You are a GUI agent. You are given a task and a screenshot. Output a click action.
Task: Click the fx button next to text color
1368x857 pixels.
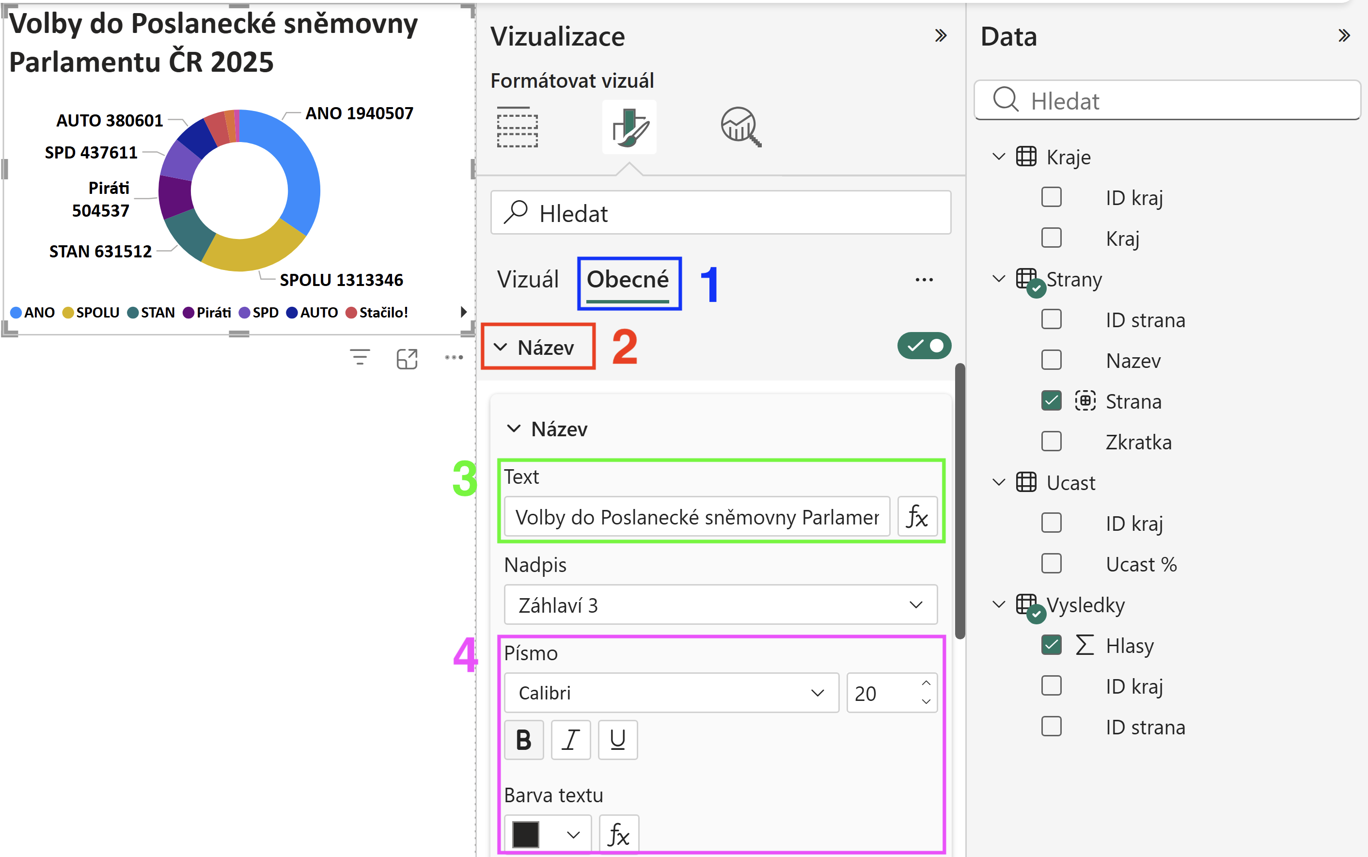click(618, 834)
